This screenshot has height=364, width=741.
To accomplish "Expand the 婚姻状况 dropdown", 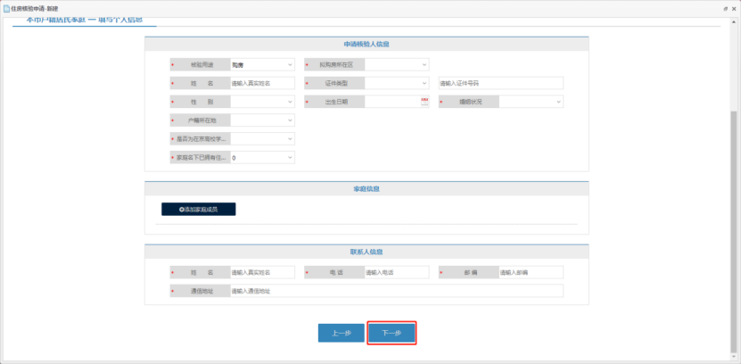I will click(531, 102).
